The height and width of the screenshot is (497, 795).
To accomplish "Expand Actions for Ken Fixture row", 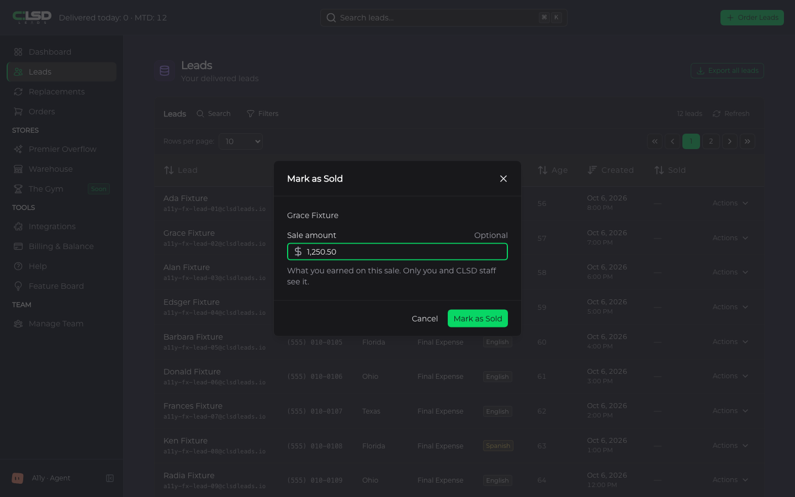I will point(730,446).
